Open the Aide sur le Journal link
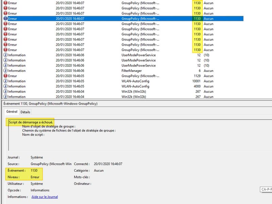The image size is (272, 204). coord(45,197)
